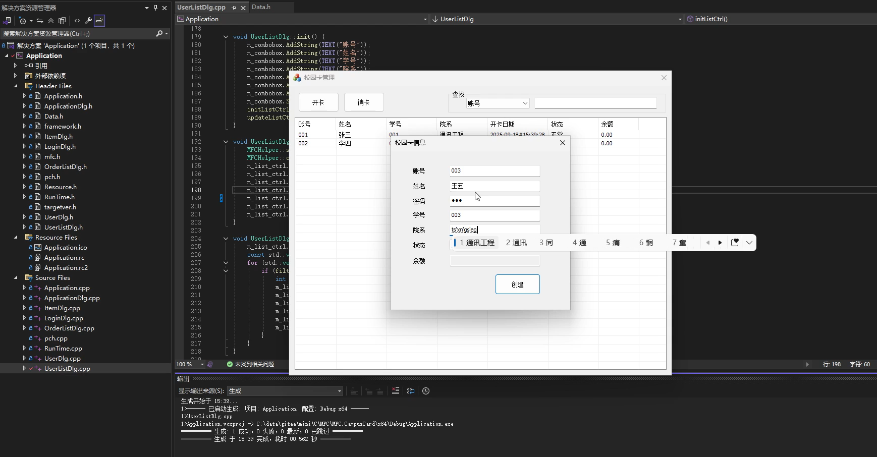Toggle word wrap in the output panel
This screenshot has height=457, width=877.
pyautogui.click(x=411, y=391)
